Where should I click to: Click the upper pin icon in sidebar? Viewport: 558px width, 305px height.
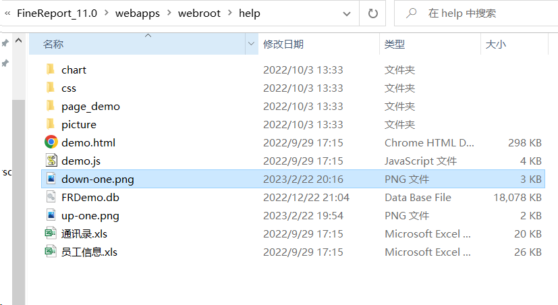coord(5,43)
